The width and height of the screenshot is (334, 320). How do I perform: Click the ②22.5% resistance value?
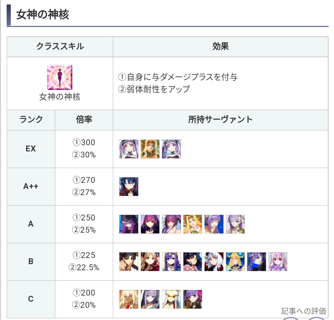tap(84, 267)
